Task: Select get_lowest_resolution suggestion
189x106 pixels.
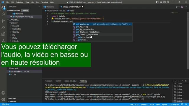Action: (x=102, y=35)
